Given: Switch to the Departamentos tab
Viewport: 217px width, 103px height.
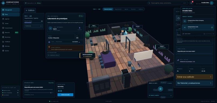Looking at the screenshot, I should pos(118,9).
